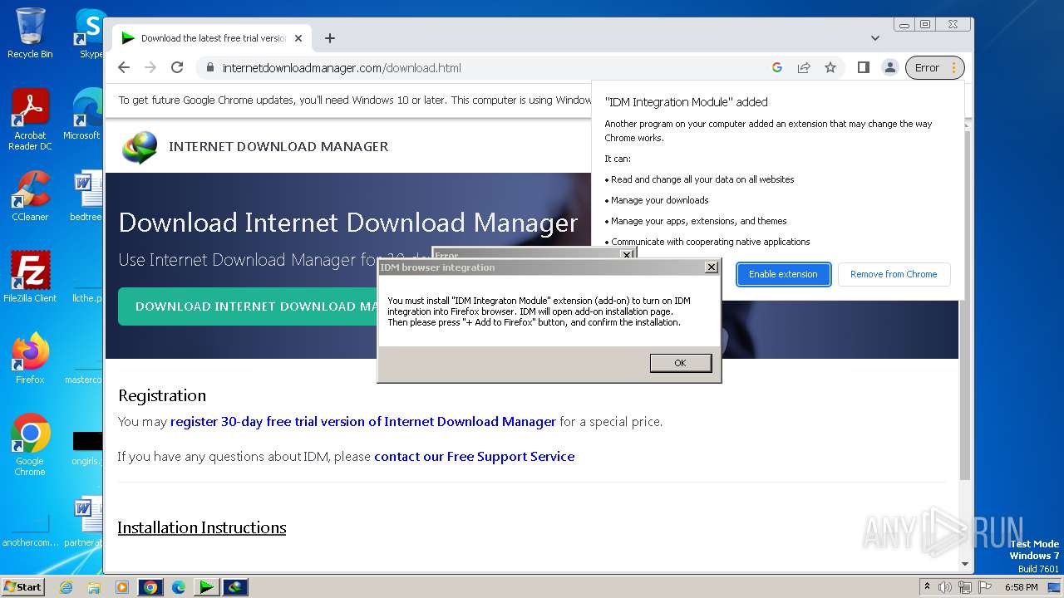Image resolution: width=1064 pixels, height=598 pixels.
Task: Switch to IDM green arrow taskbar item
Action: (206, 587)
